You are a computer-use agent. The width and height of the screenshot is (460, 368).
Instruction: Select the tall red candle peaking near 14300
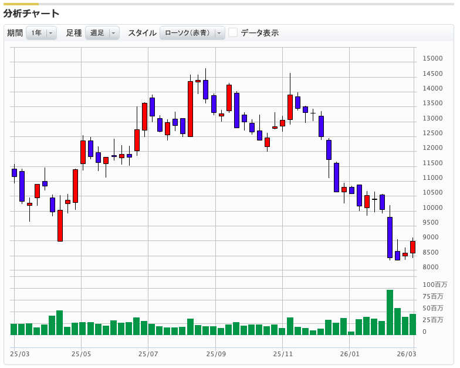tap(190, 109)
